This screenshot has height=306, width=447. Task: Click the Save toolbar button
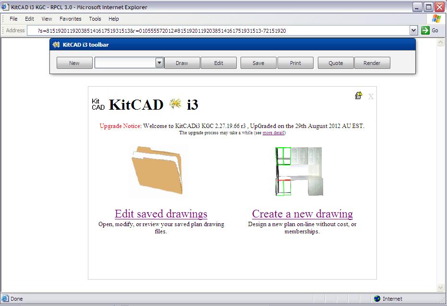[x=258, y=63]
